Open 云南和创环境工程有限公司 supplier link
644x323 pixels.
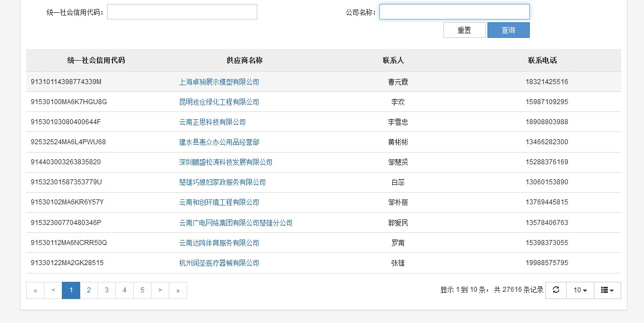(219, 202)
